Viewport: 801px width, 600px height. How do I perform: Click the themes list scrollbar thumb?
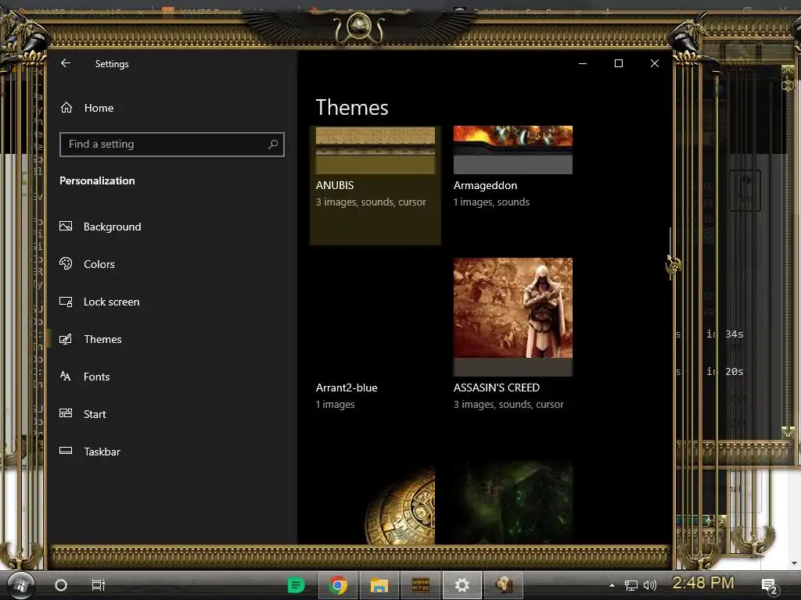coord(670,254)
